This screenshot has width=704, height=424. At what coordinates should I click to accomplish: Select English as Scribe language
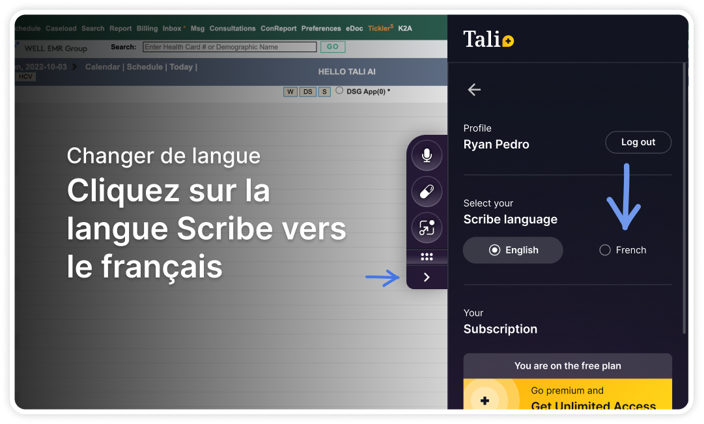[x=513, y=250]
